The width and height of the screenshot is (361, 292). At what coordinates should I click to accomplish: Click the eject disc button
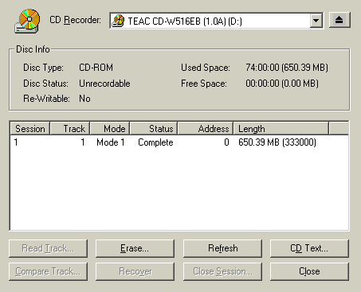pyautogui.click(x=339, y=20)
